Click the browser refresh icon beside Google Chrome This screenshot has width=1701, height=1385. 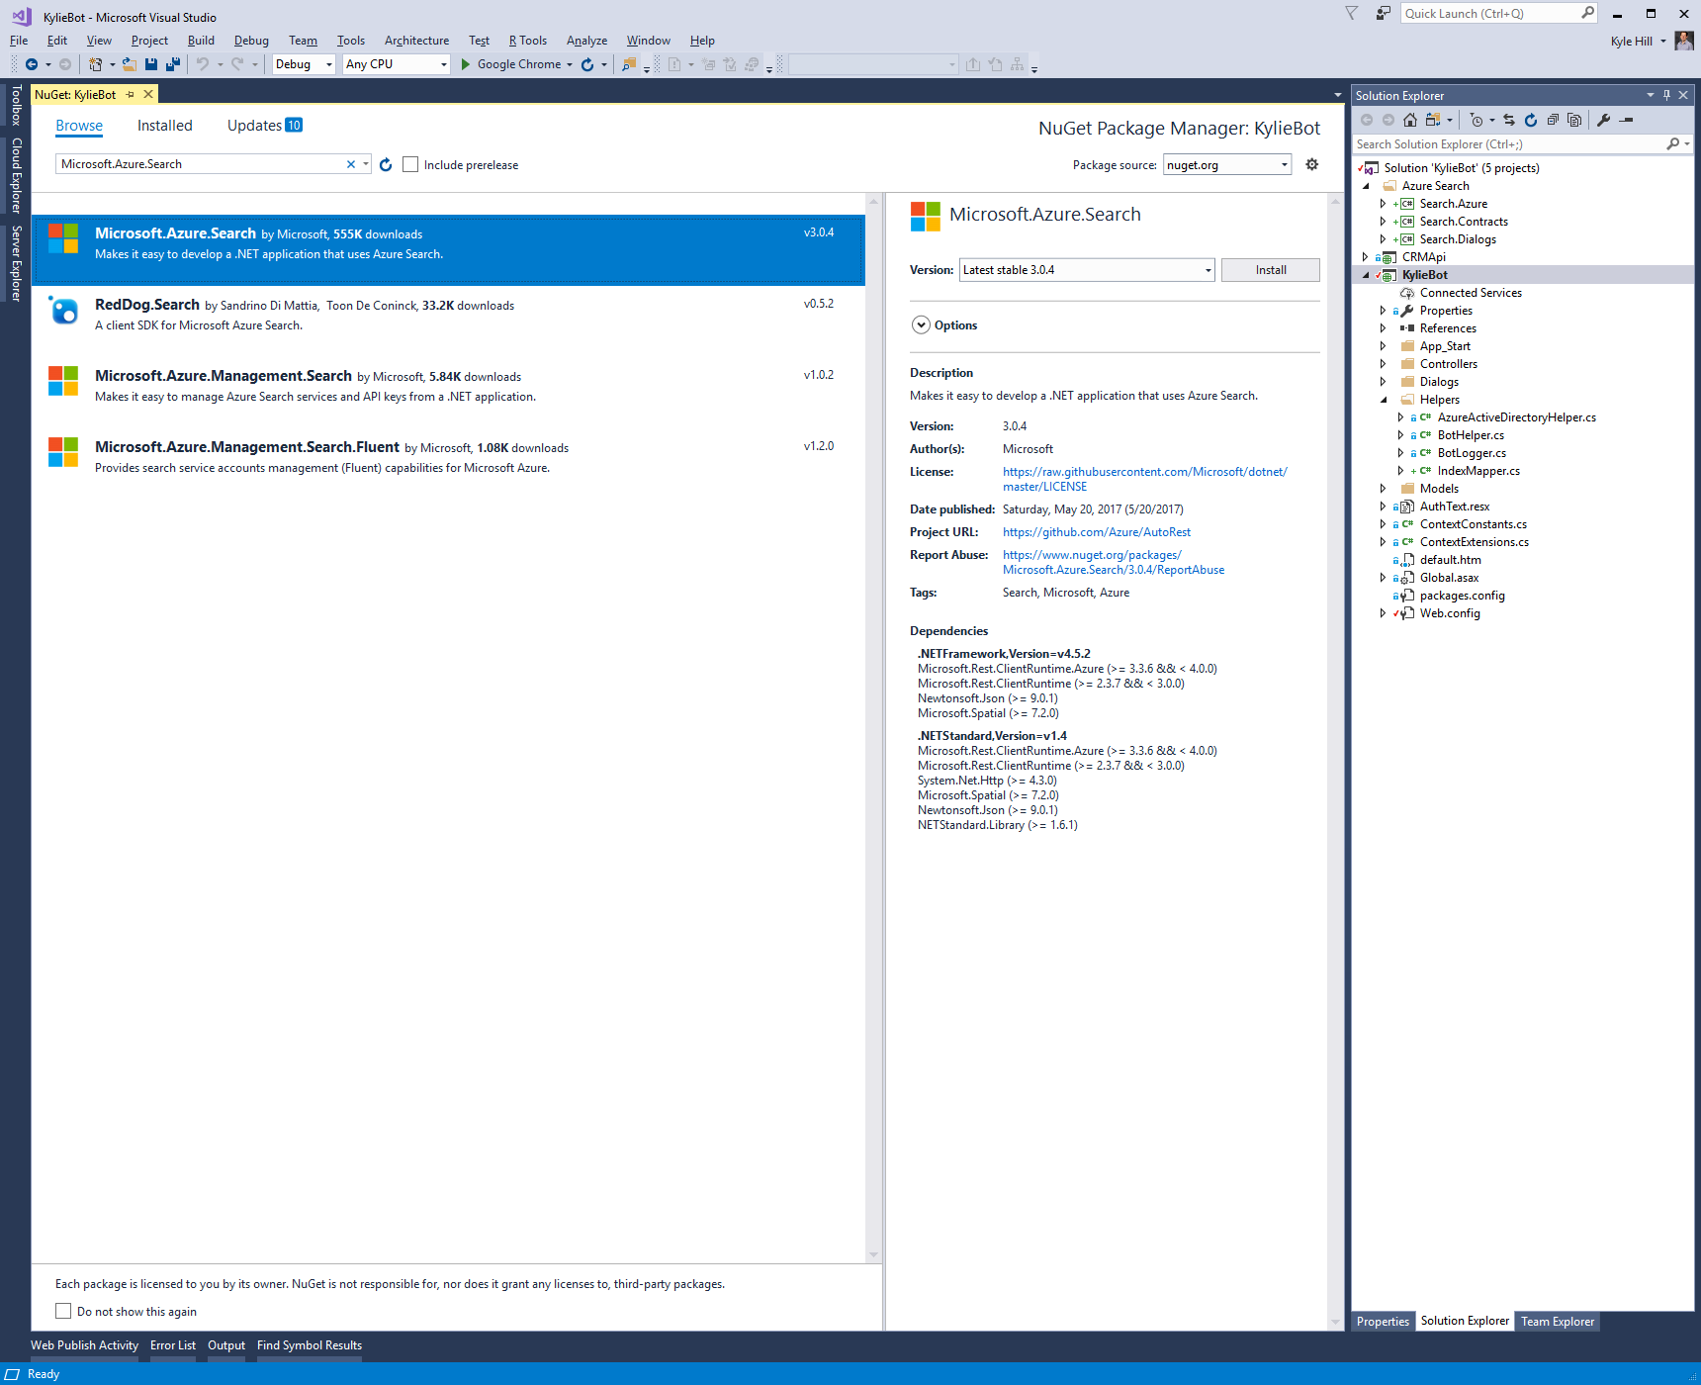[x=587, y=64]
